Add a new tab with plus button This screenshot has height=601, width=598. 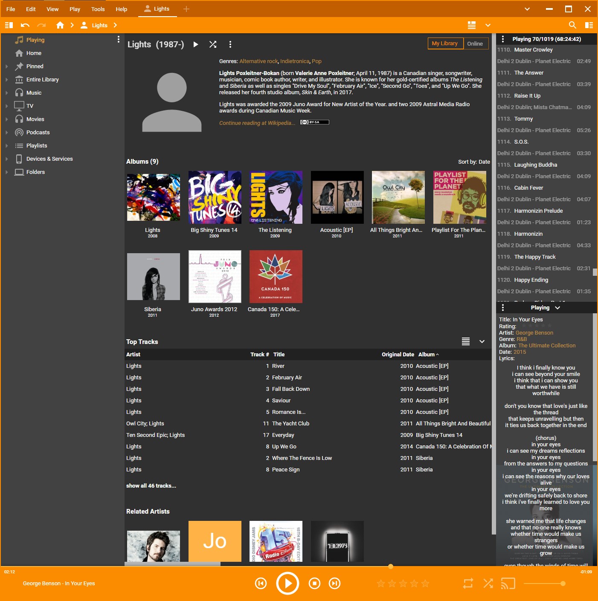[186, 9]
